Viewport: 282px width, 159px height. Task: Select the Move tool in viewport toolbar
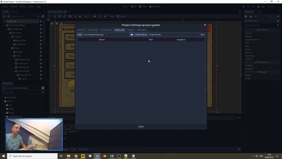(x=55, y=16)
